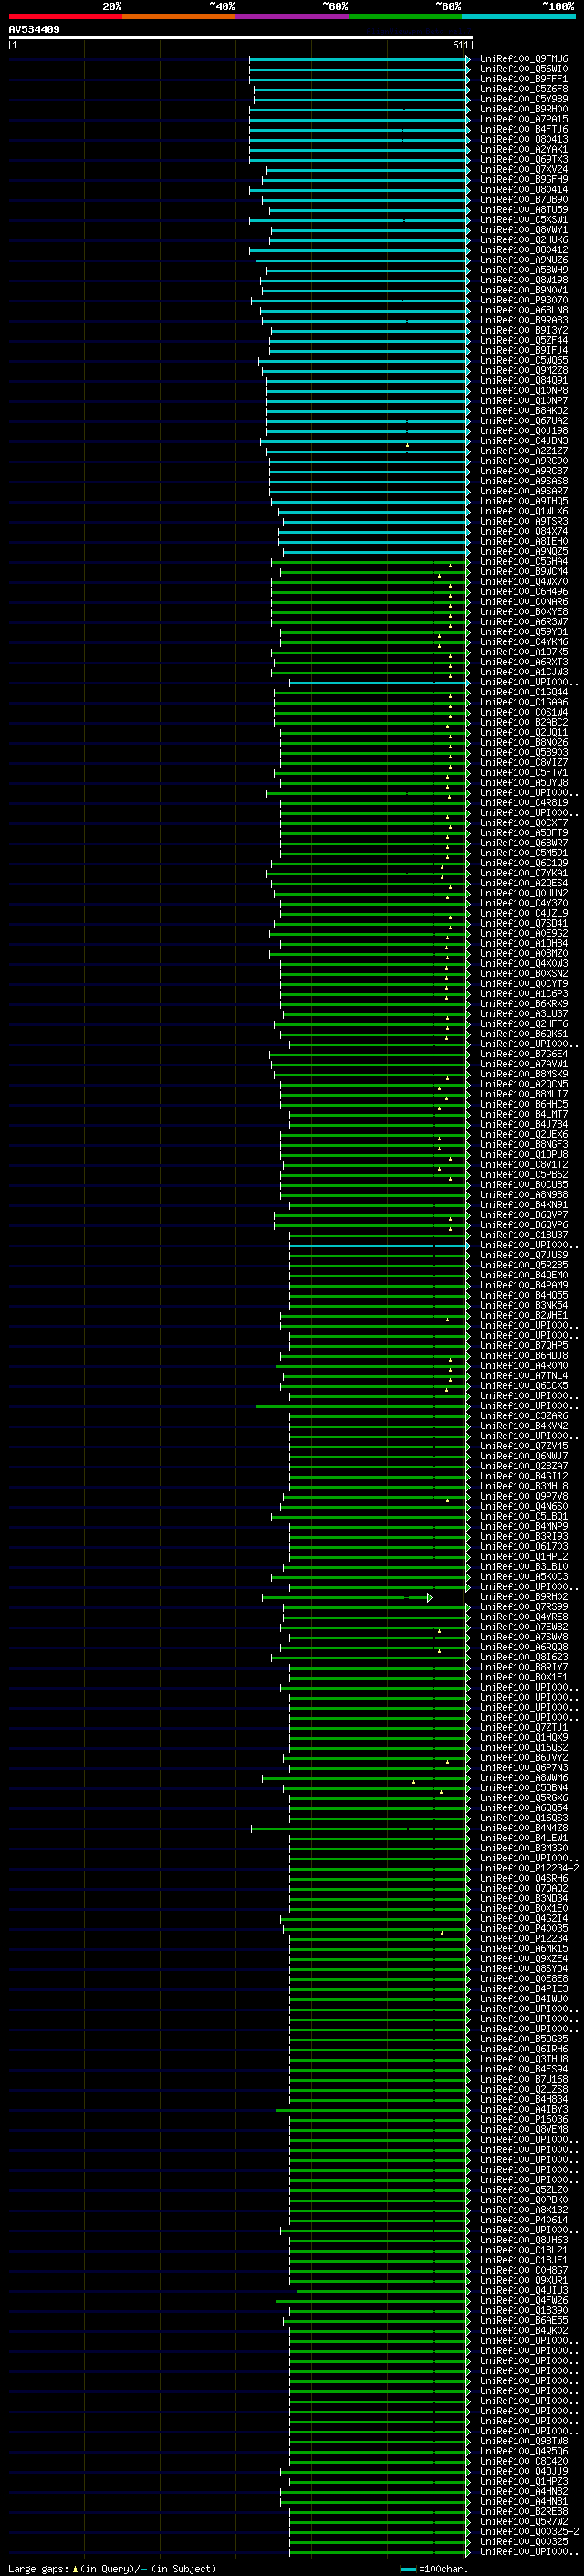Click the UniRef100_A1D7K5 hit label
Screen dimensions: 584x2576
tap(524, 652)
